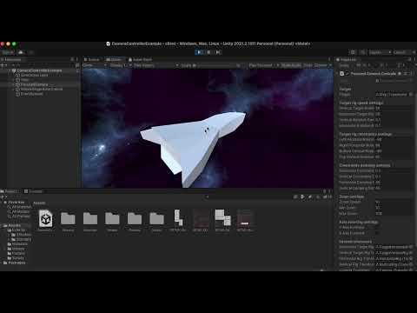This screenshot has width=417, height=313.
Task: Edit the Vertical Target Speed value
Action: click(x=394, y=108)
